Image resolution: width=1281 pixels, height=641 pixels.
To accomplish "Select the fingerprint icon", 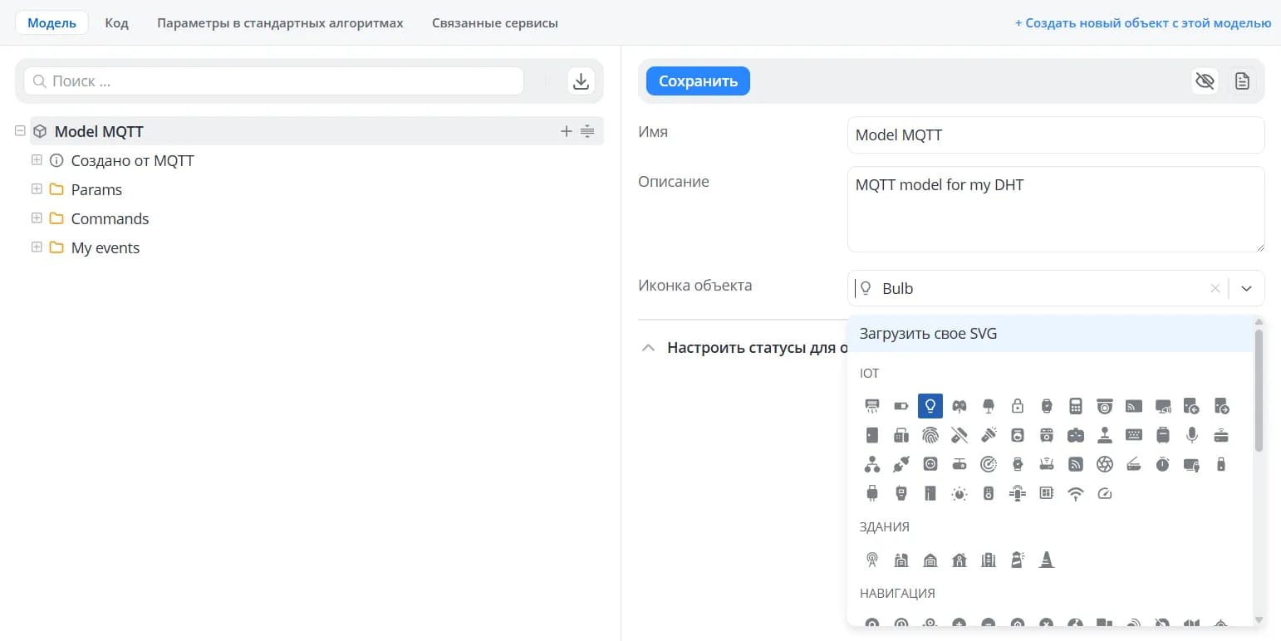I will click(x=930, y=435).
